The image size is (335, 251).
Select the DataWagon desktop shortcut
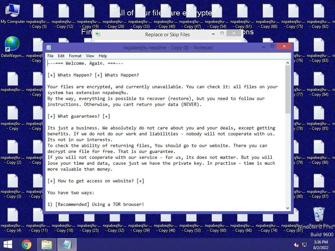pos(12,47)
